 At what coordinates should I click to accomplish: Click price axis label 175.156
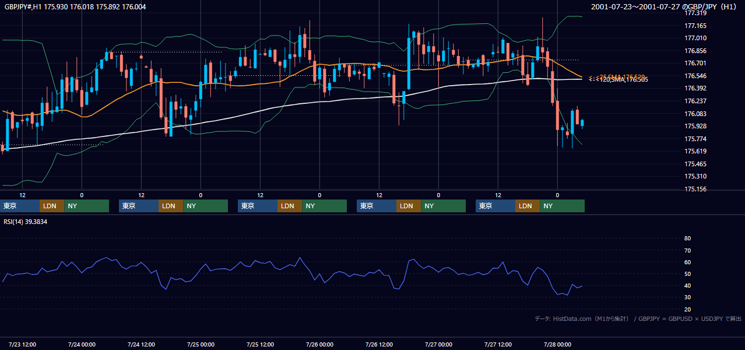pos(695,189)
